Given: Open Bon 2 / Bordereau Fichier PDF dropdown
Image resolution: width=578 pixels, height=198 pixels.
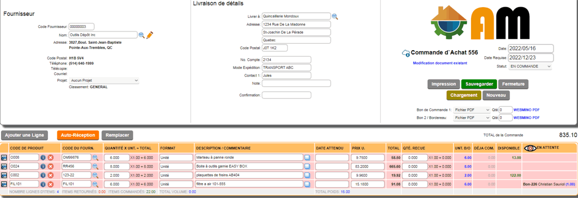Looking at the screenshot, I should (x=472, y=118).
